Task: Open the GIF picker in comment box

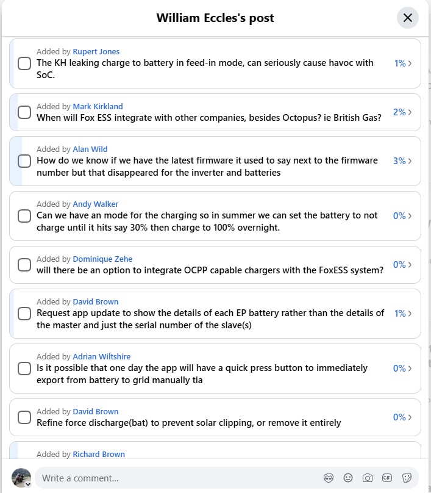Action: 386,478
